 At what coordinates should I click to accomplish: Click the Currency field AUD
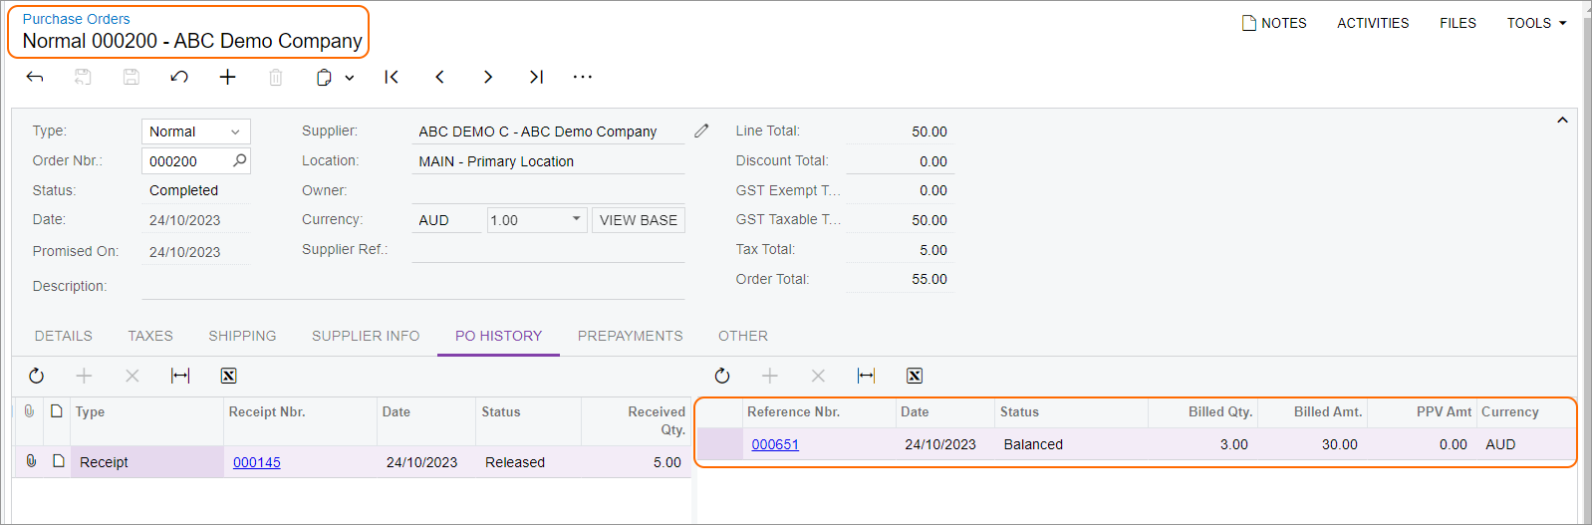pyautogui.click(x=446, y=220)
